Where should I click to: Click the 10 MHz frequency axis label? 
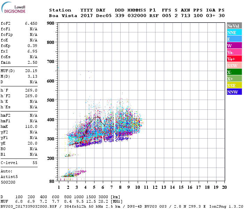pos(138,187)
